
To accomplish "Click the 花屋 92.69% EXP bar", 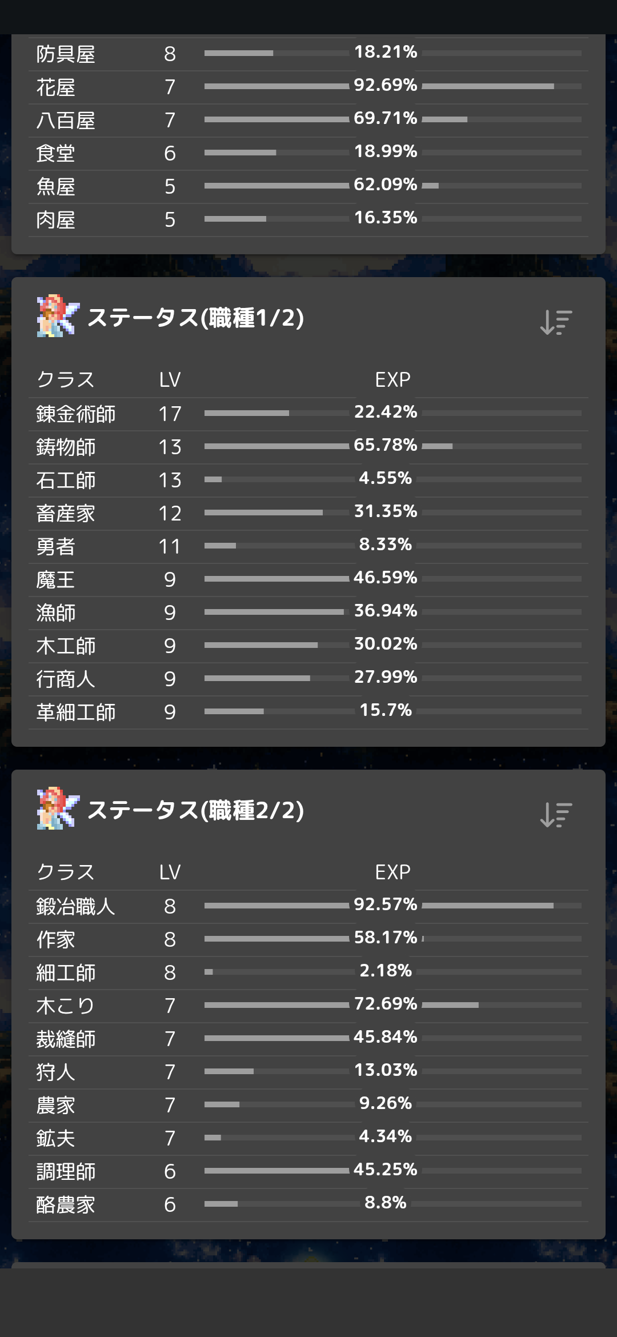I will pyautogui.click(x=502, y=86).
